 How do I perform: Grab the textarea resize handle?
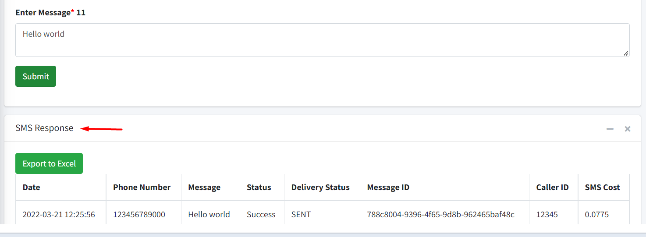tap(626, 53)
